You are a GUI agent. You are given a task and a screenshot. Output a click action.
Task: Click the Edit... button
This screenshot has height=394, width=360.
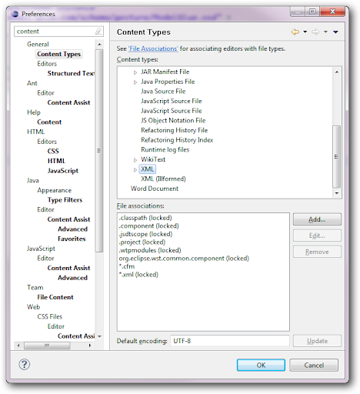coord(317,235)
